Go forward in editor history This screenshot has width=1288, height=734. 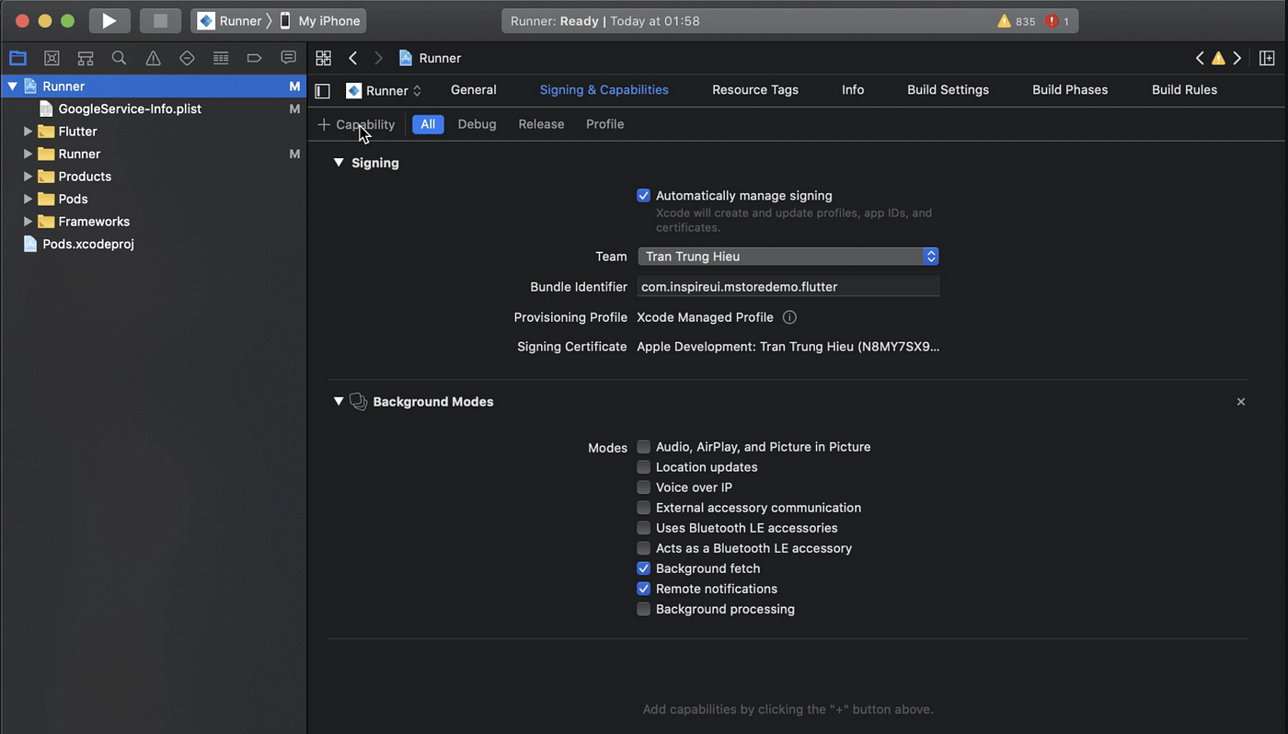[378, 58]
